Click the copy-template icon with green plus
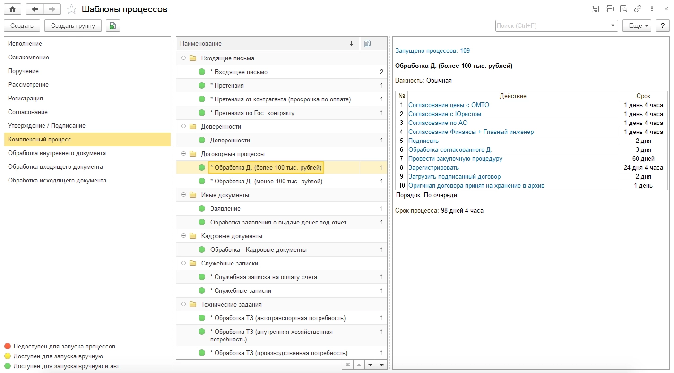The width and height of the screenshot is (674, 373). (113, 26)
